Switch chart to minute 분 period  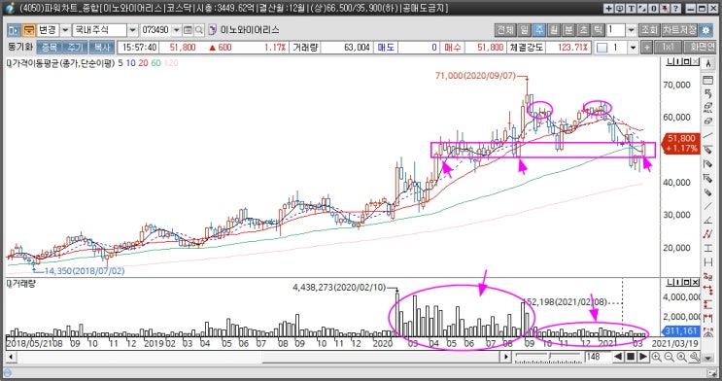(568, 30)
